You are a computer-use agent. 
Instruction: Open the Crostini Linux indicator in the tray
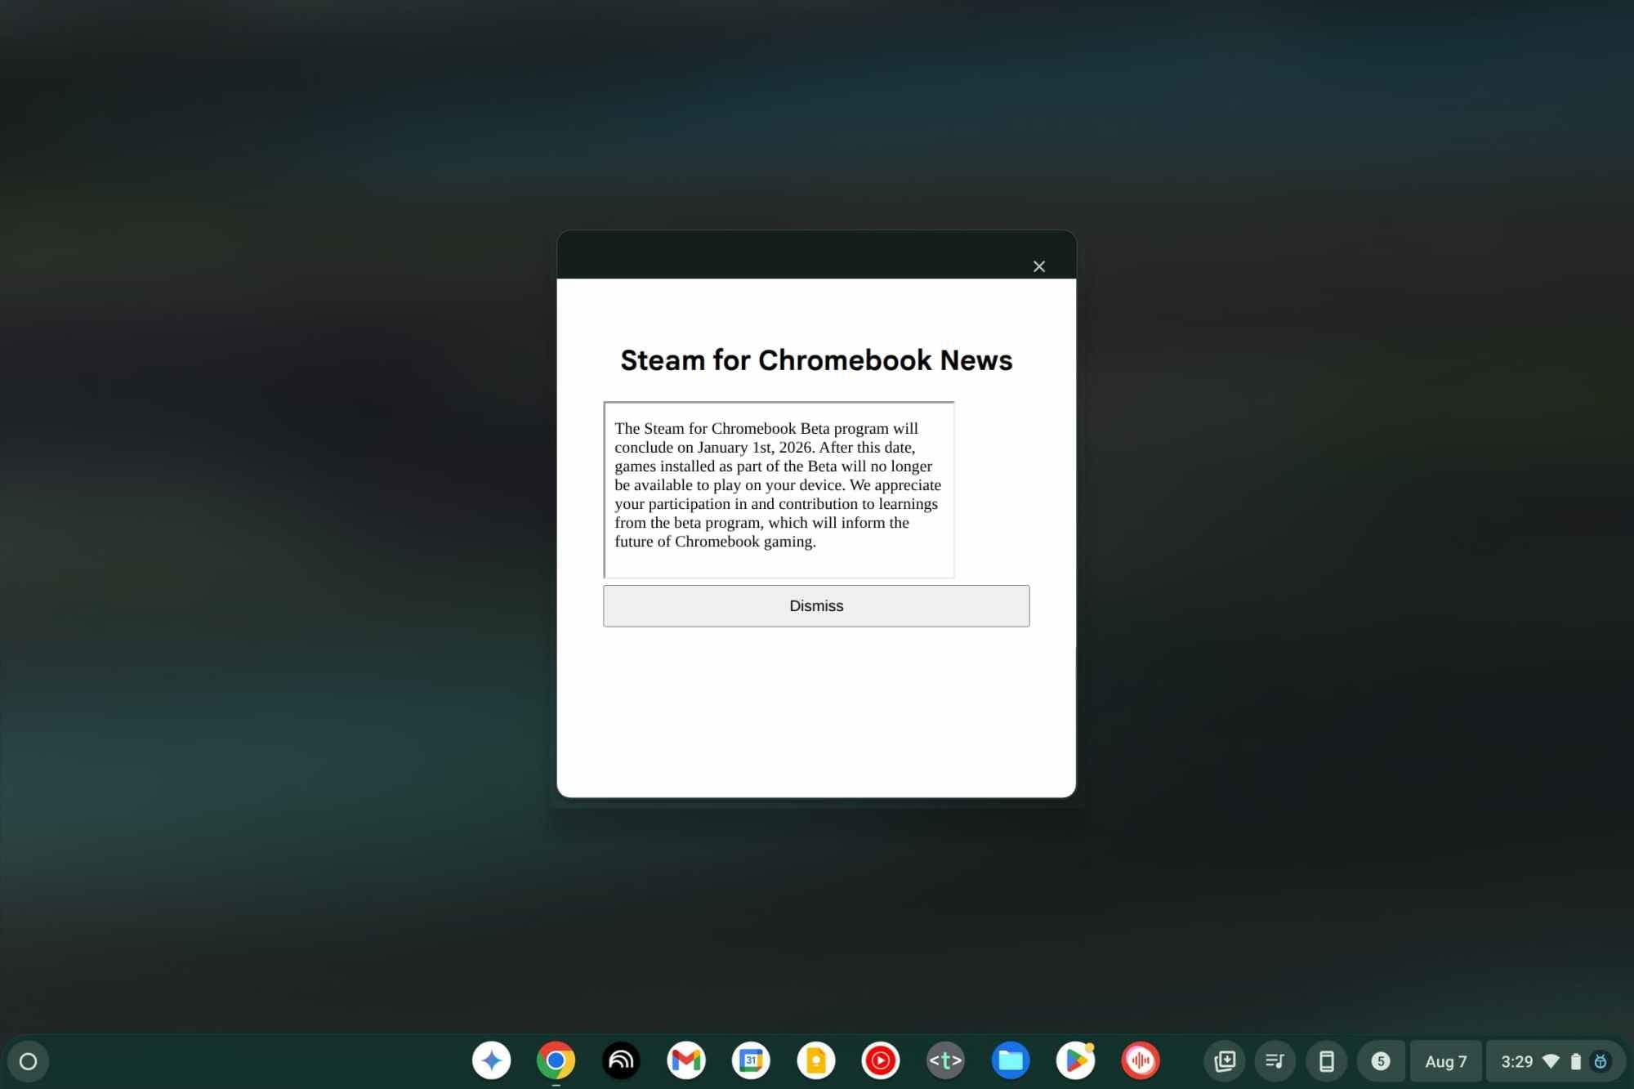[1601, 1060]
